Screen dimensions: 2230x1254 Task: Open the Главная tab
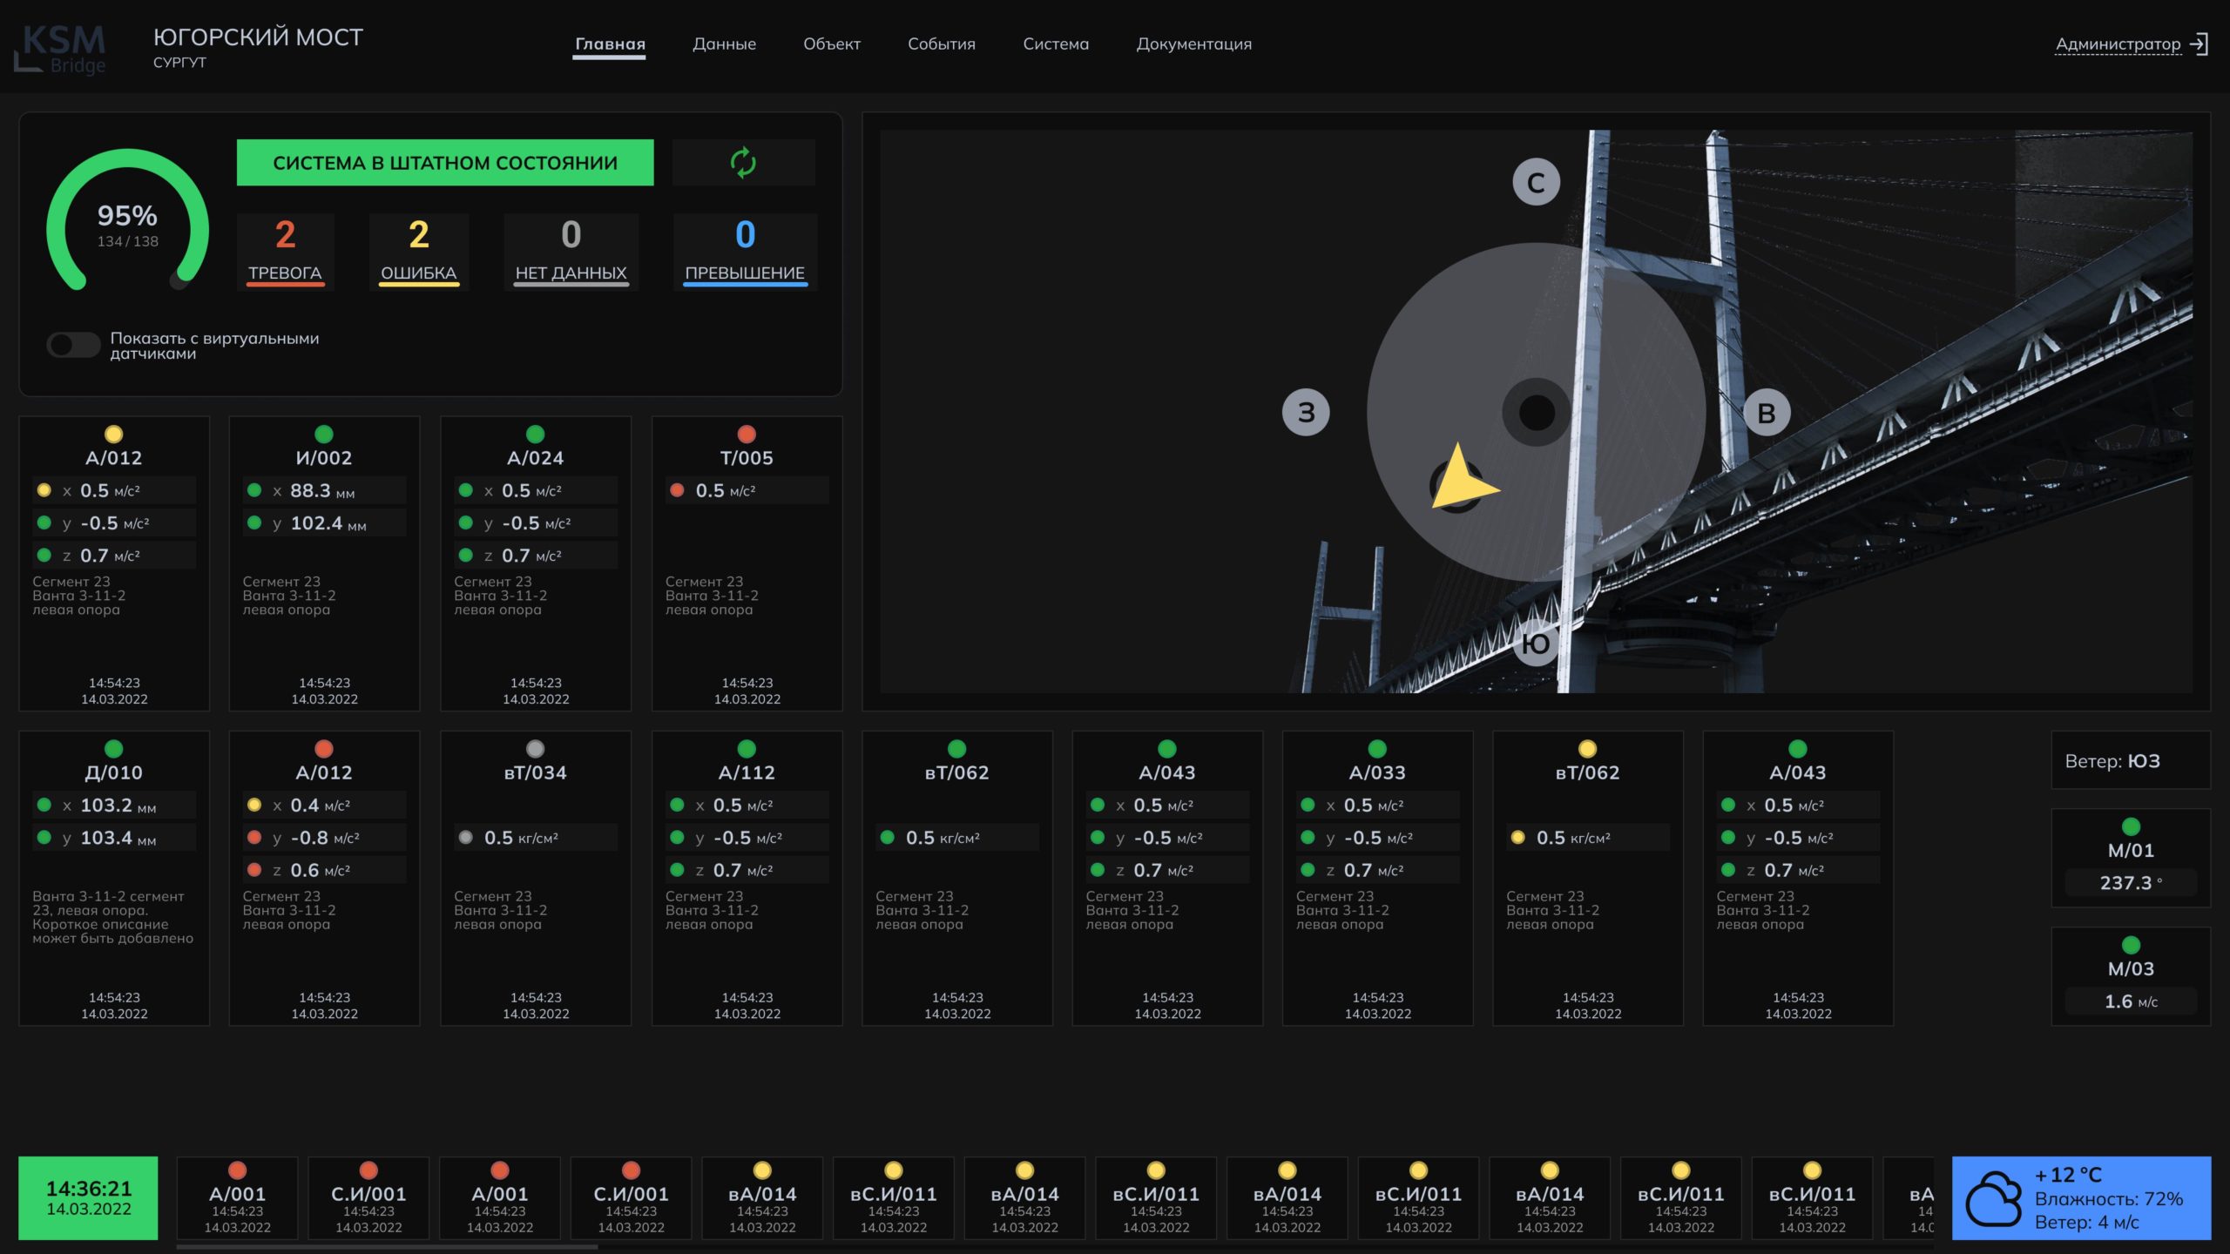610,44
